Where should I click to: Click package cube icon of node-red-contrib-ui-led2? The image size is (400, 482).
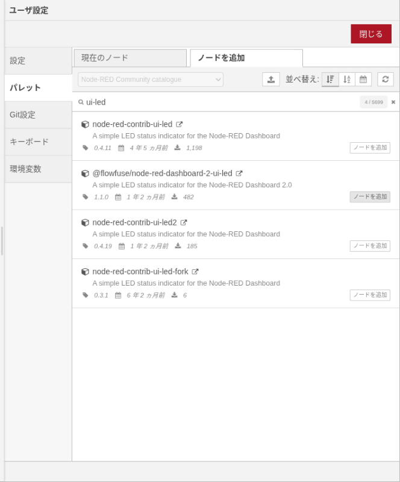pyautogui.click(x=85, y=222)
